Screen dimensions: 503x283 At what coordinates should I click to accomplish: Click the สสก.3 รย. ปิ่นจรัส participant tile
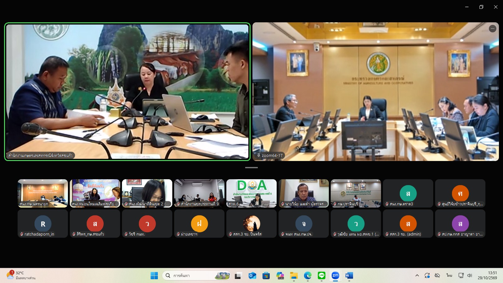(251, 224)
